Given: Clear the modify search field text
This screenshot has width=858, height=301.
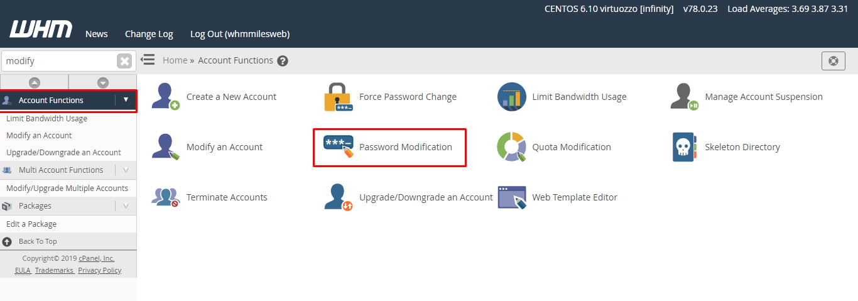Looking at the screenshot, I should coord(124,61).
